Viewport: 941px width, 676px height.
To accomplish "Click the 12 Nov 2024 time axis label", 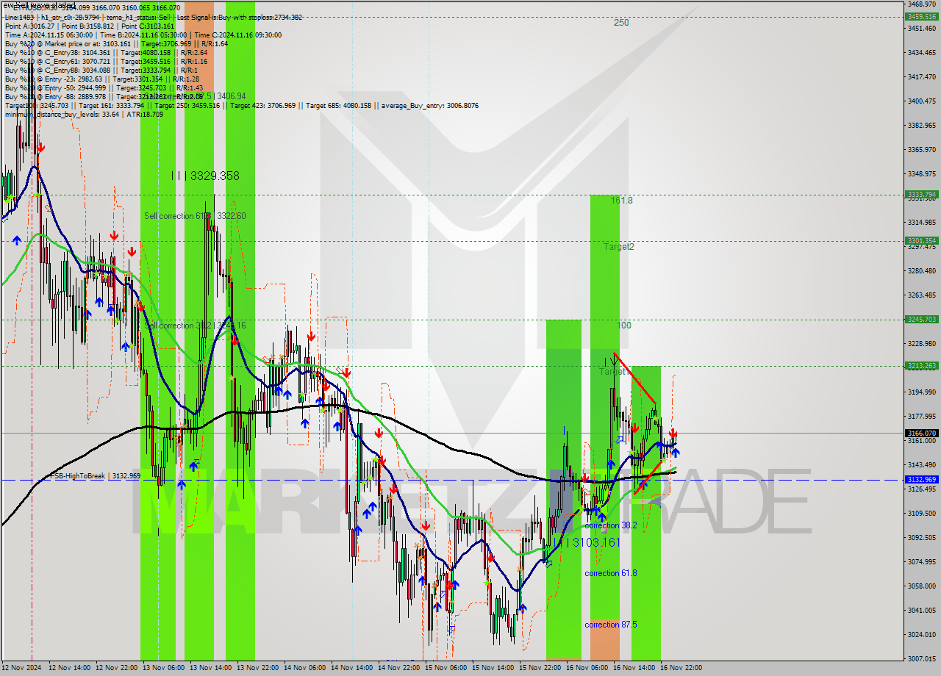I will (x=23, y=668).
